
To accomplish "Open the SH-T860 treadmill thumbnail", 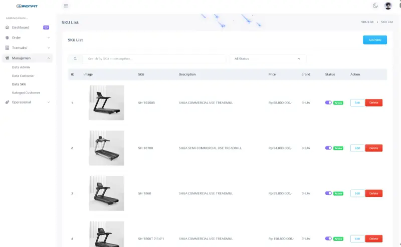I will (x=107, y=193).
